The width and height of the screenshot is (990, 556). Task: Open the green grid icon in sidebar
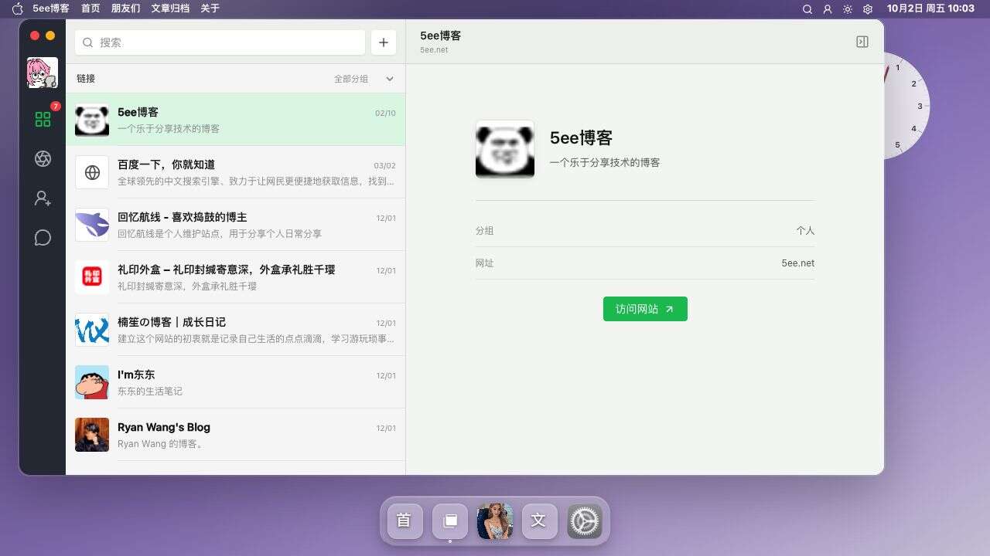[x=43, y=119]
